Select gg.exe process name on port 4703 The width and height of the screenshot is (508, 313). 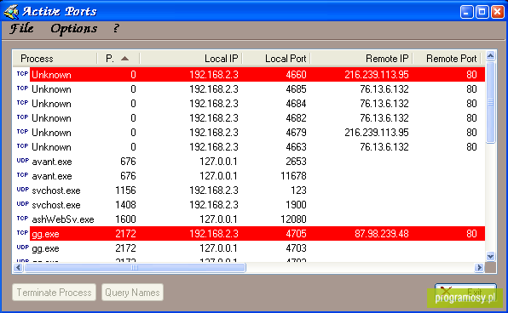tap(45, 248)
